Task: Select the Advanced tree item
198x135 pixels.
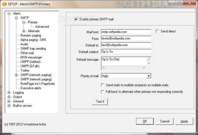Action: (42, 27)
